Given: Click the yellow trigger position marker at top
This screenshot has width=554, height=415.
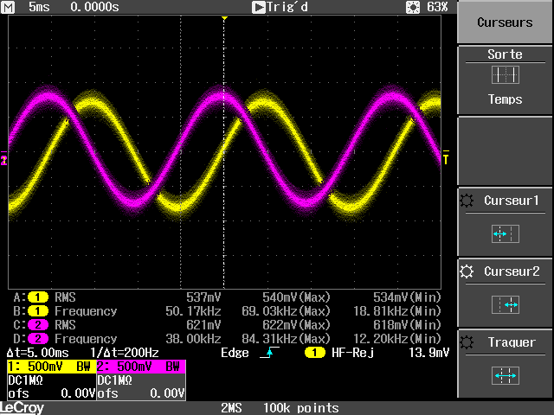Looking at the screenshot, I should pos(224,18).
